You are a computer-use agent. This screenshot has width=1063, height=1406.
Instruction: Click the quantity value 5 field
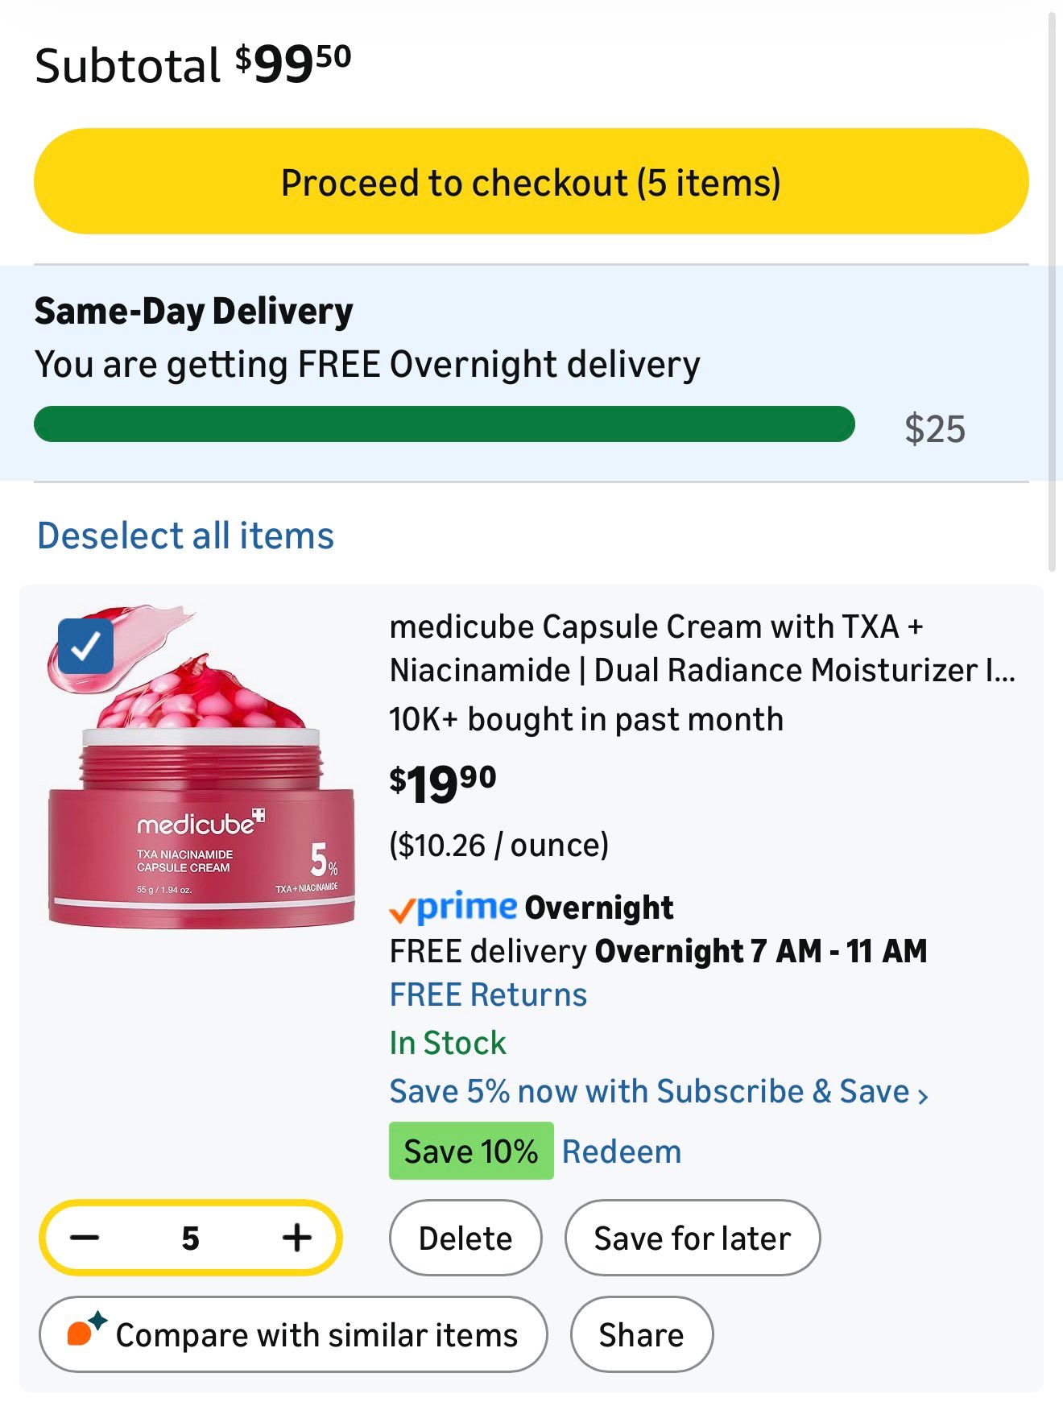190,1238
